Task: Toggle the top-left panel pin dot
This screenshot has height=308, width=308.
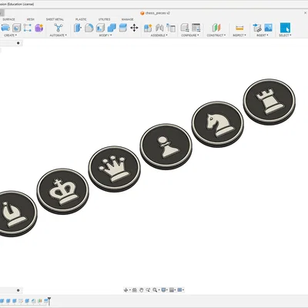Action: pyautogui.click(x=18, y=43)
